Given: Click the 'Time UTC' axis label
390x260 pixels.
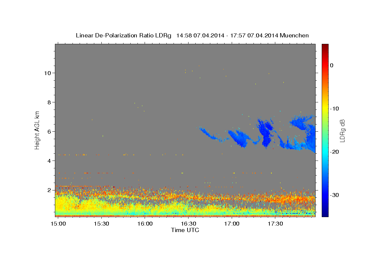Looking at the screenshot, I should pos(185,230).
